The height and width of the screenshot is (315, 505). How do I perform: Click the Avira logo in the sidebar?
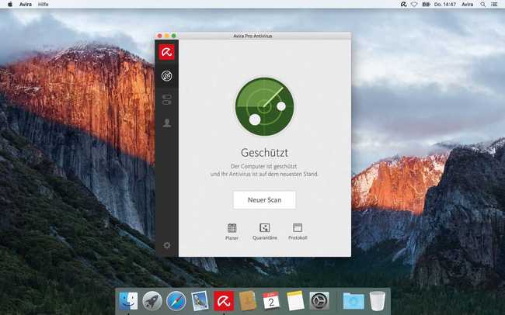[x=166, y=52]
